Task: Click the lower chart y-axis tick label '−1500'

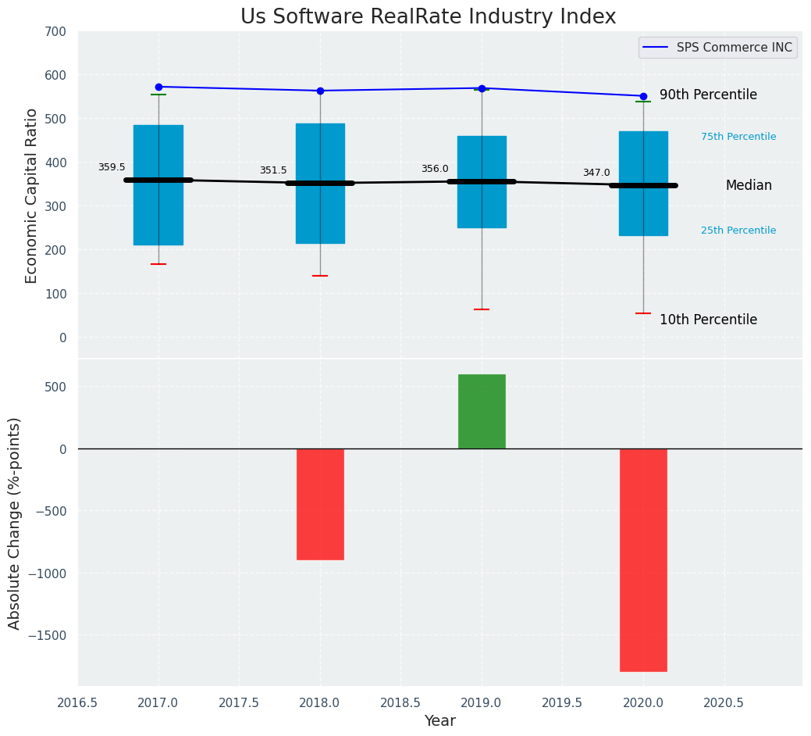Action: click(x=47, y=635)
